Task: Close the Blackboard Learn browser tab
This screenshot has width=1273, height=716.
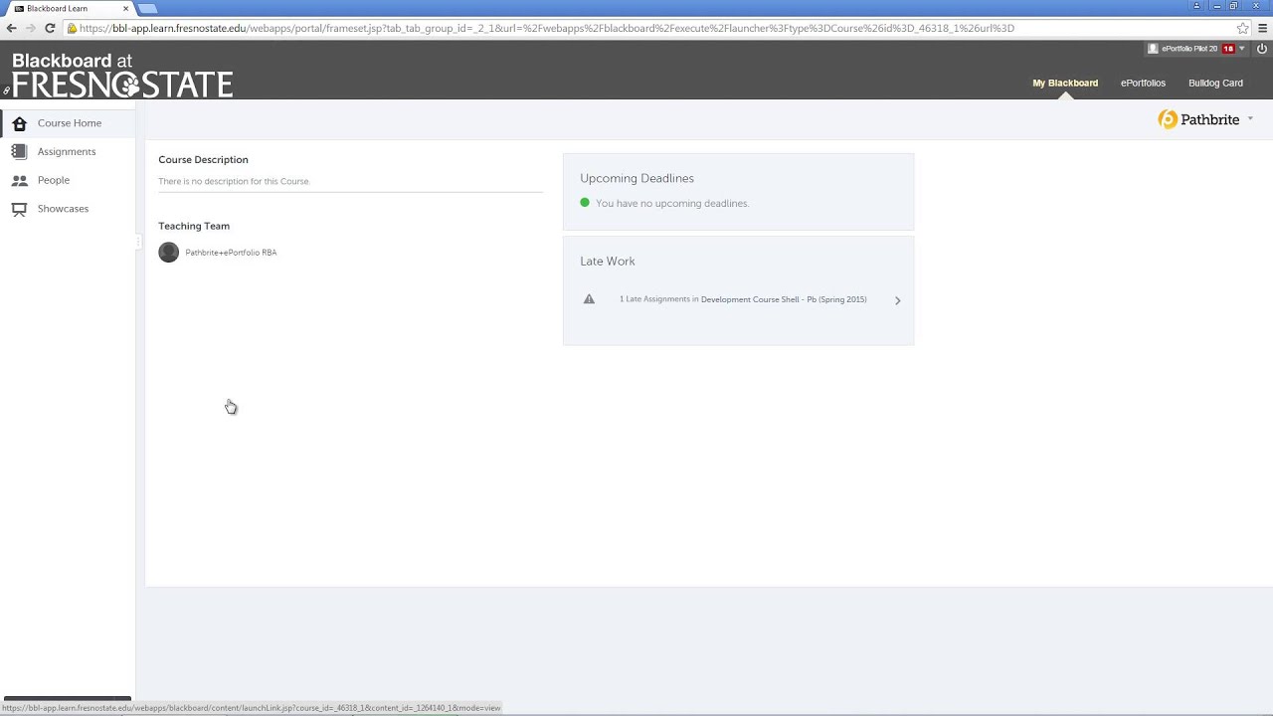Action: 125,8
